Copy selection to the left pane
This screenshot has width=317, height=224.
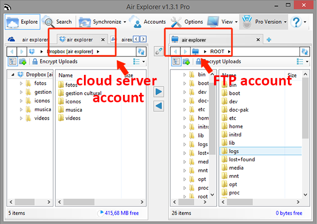tap(158, 106)
